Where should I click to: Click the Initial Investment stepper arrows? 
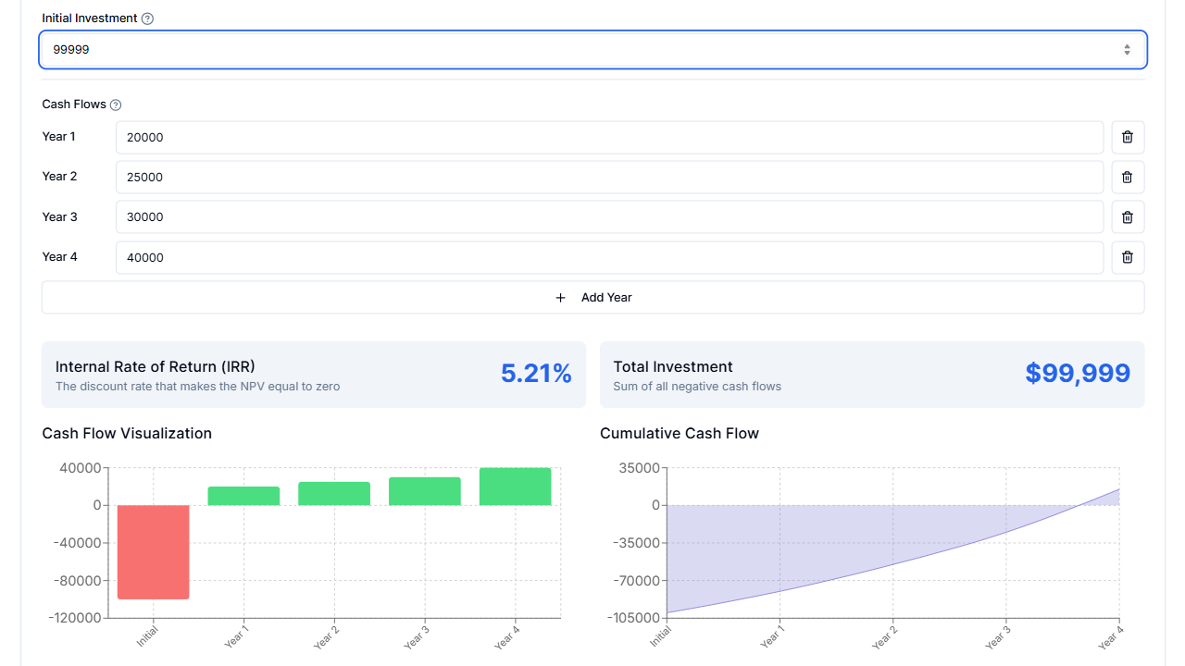1127,49
